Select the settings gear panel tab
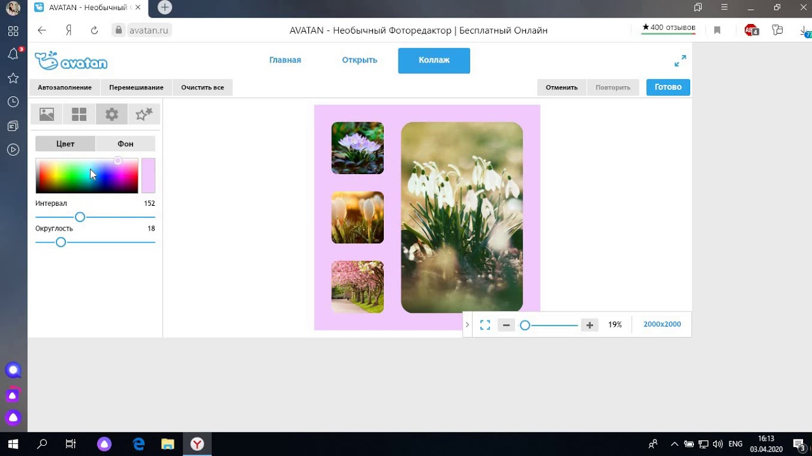This screenshot has width=812, height=456. pos(112,114)
